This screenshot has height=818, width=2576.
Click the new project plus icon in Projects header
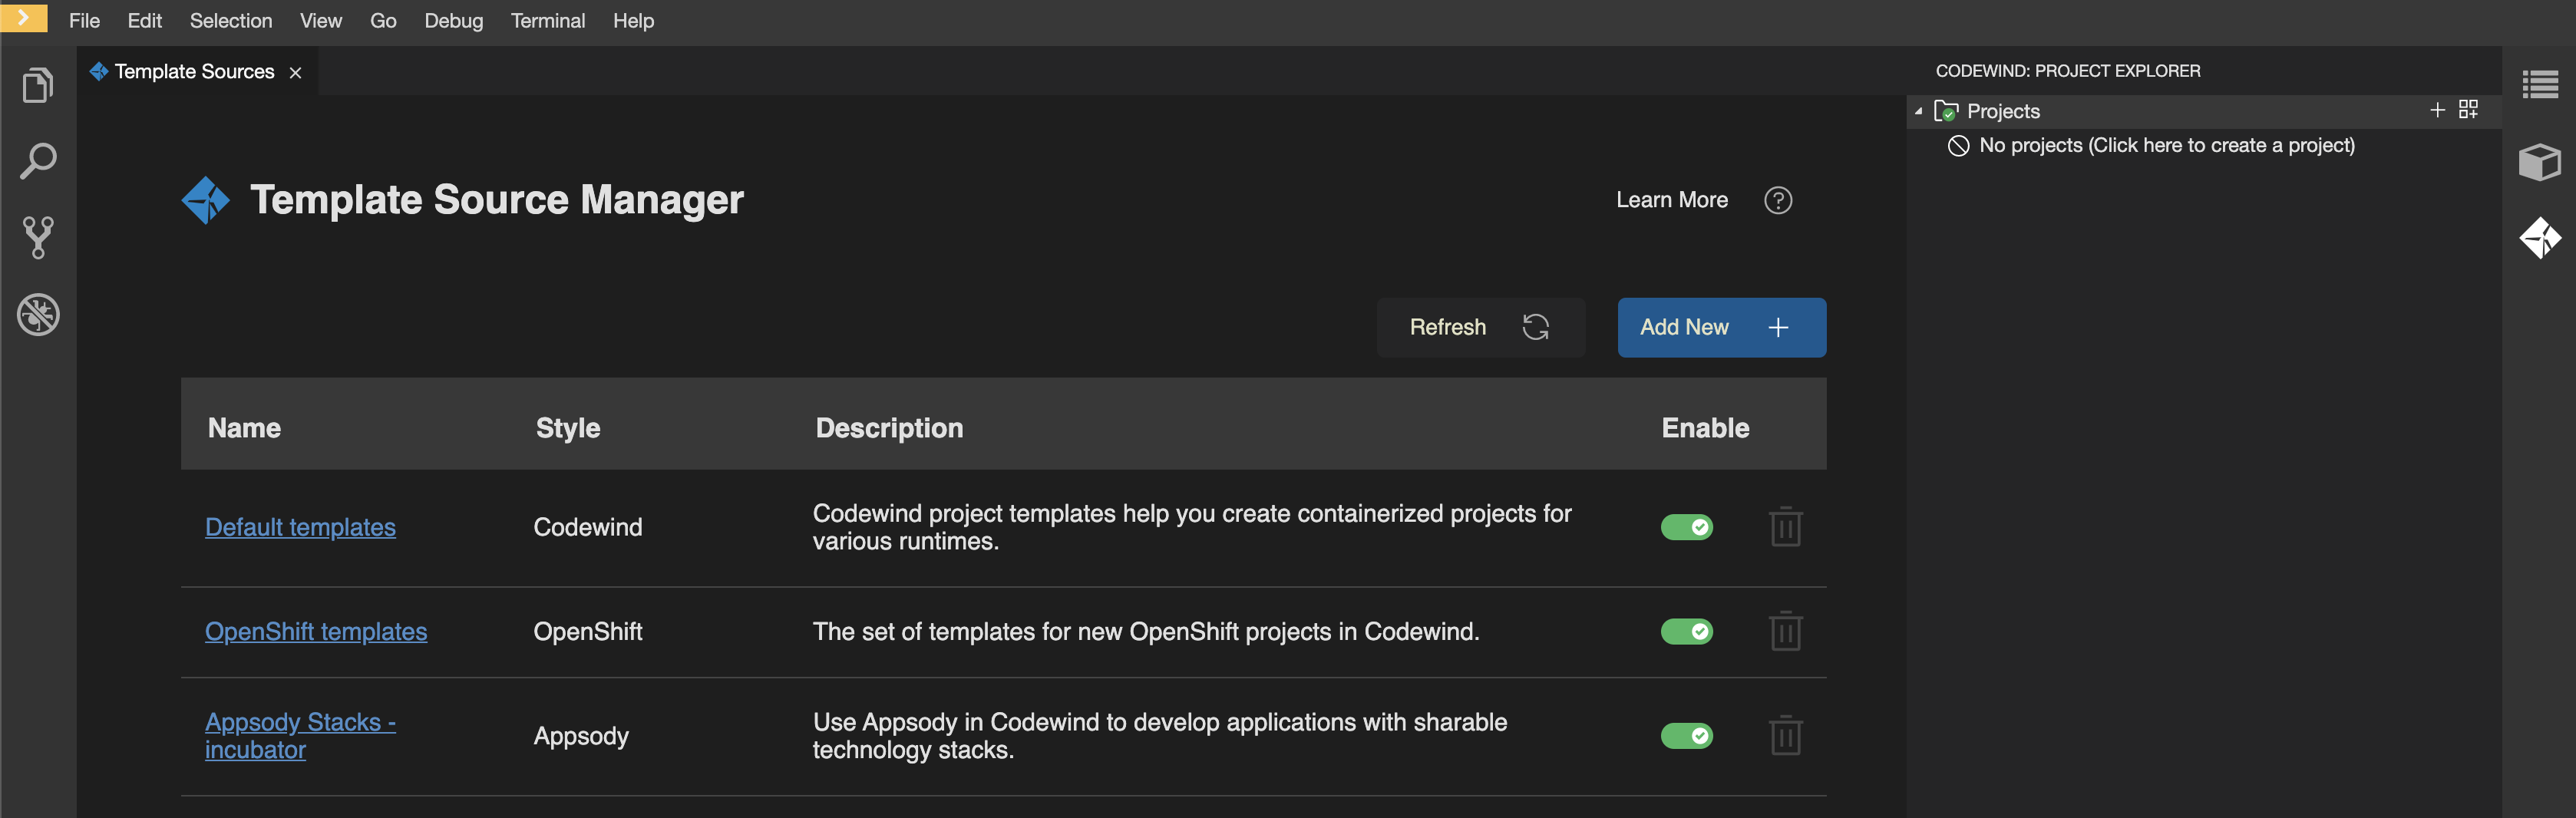[2437, 110]
